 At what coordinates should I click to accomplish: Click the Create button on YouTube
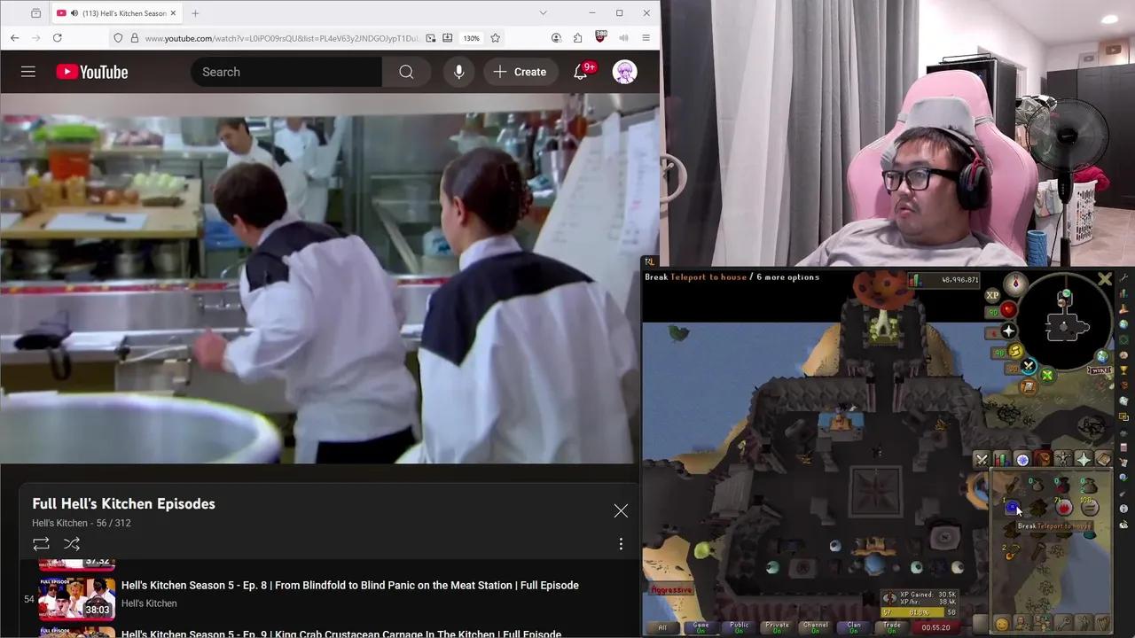[x=521, y=72]
